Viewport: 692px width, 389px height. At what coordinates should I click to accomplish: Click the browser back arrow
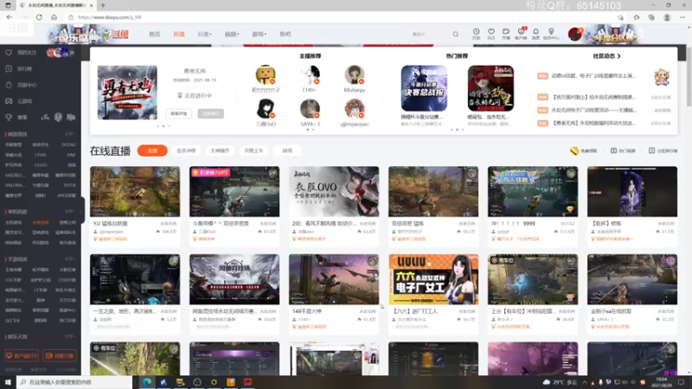coord(10,17)
